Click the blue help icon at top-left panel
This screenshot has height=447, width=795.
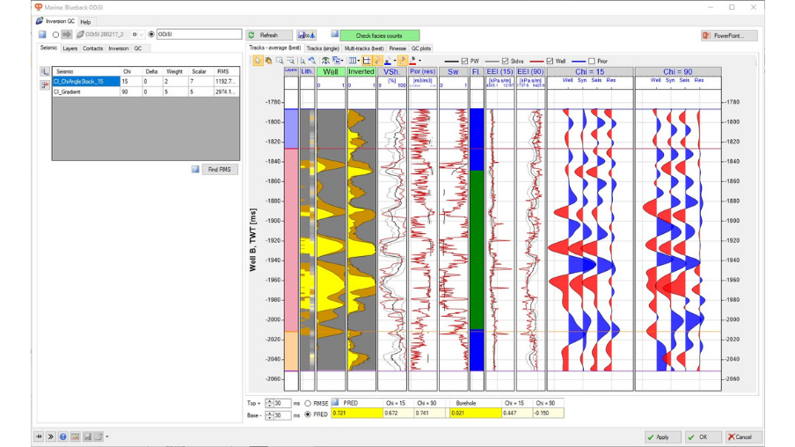(42, 34)
